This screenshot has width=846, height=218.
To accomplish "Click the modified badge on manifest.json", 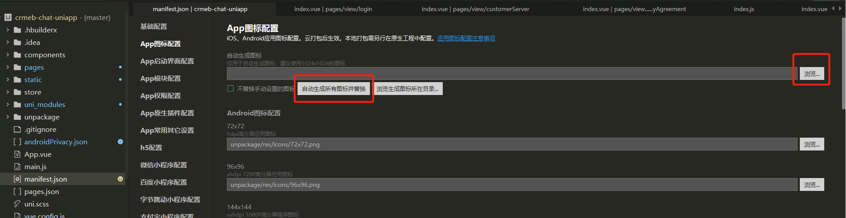I will (120, 179).
